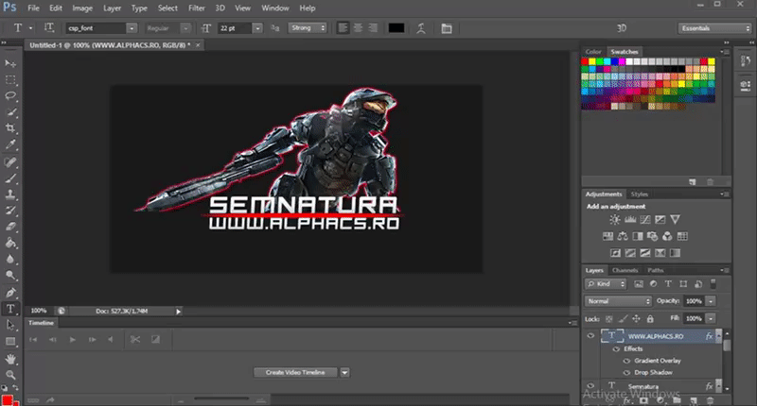Screen dimensions: 757x406
Task: Switch to the Styles tab
Action: coord(640,194)
